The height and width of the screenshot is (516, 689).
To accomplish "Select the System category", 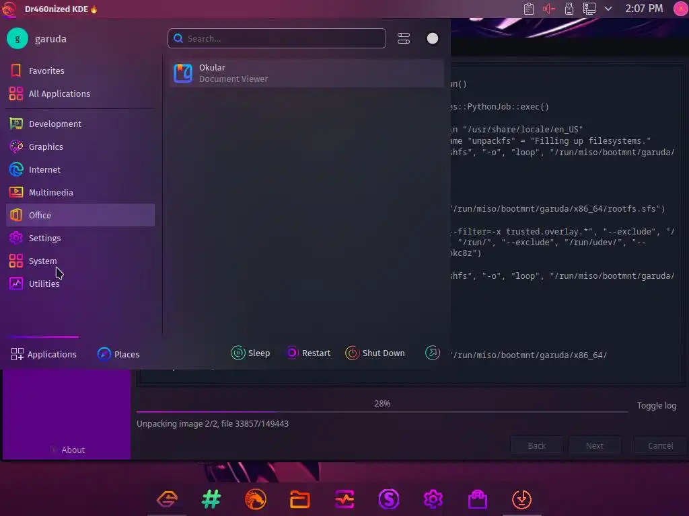I will pyautogui.click(x=81, y=261).
